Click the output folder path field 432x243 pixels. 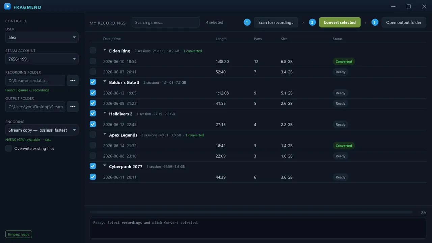coord(35,107)
